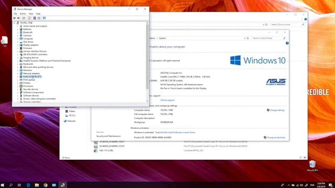Click the Keyboards category icon
Image resolution: width=335 pixels, height=188 pixels.
[21, 64]
